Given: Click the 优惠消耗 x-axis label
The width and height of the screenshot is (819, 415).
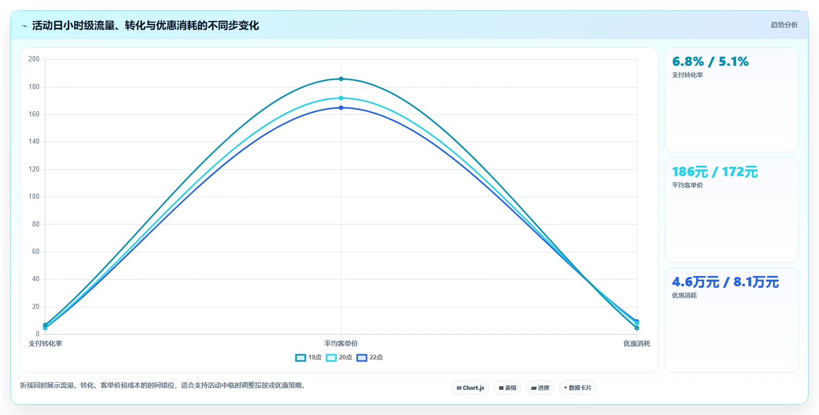Looking at the screenshot, I should point(636,343).
